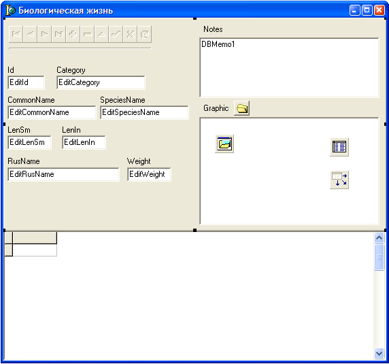
Task: Select the Notes label
Action: pos(213,29)
